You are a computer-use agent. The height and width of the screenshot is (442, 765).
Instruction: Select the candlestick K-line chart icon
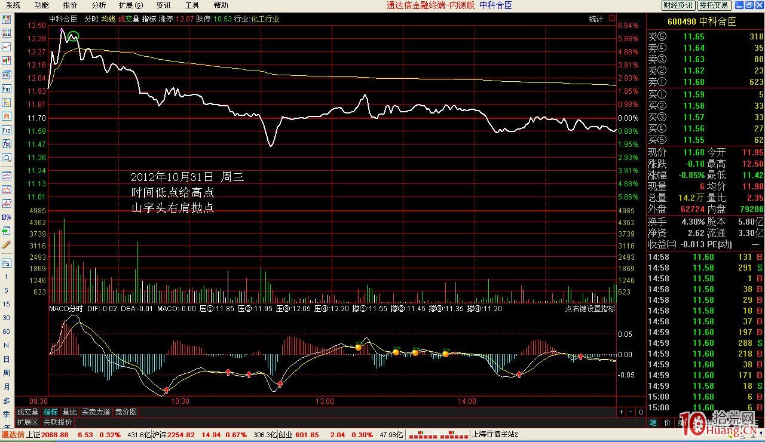pos(7,61)
